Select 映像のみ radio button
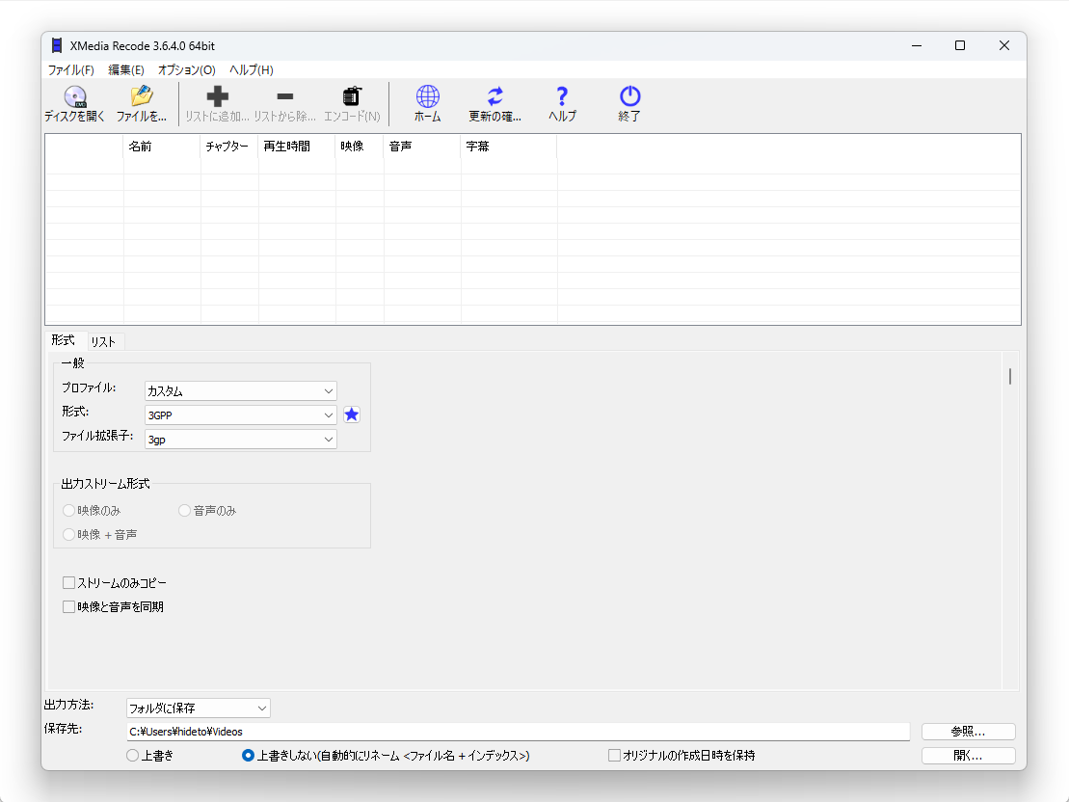The image size is (1069, 802). coord(68,510)
